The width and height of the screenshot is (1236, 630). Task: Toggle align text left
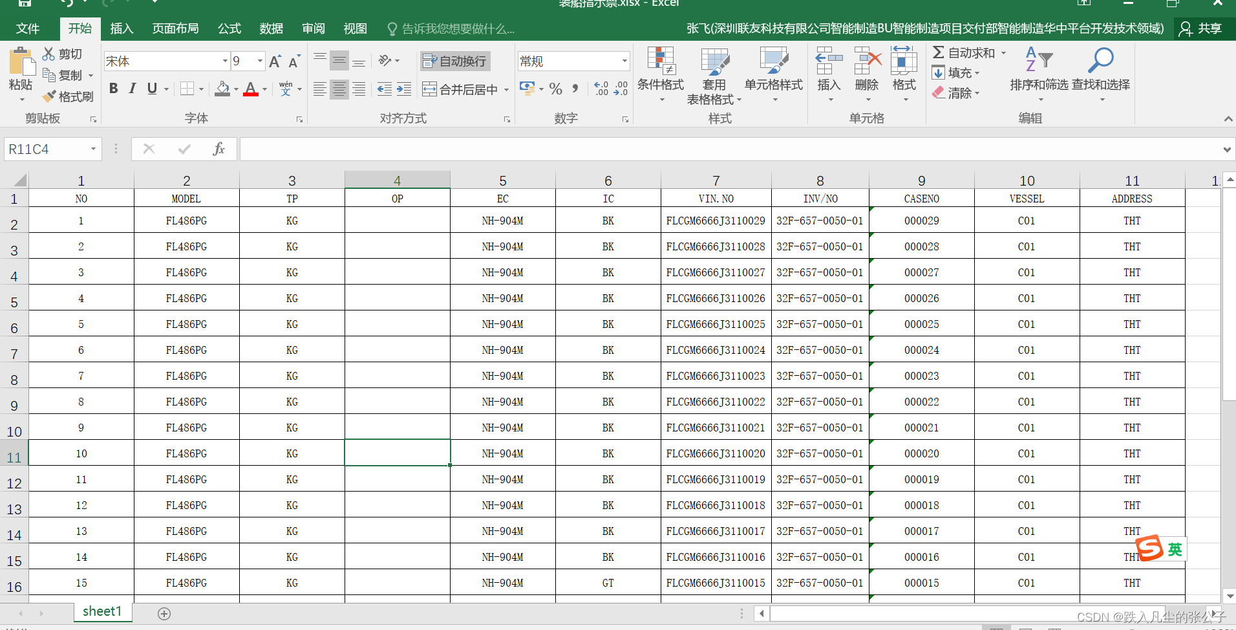click(x=319, y=89)
